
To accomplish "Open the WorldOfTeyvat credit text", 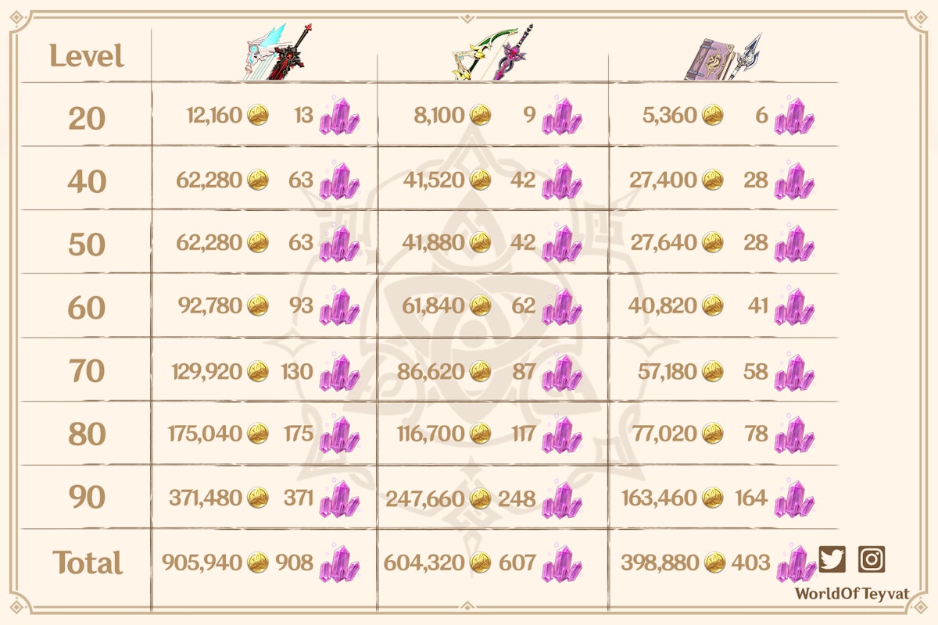I will [839, 593].
